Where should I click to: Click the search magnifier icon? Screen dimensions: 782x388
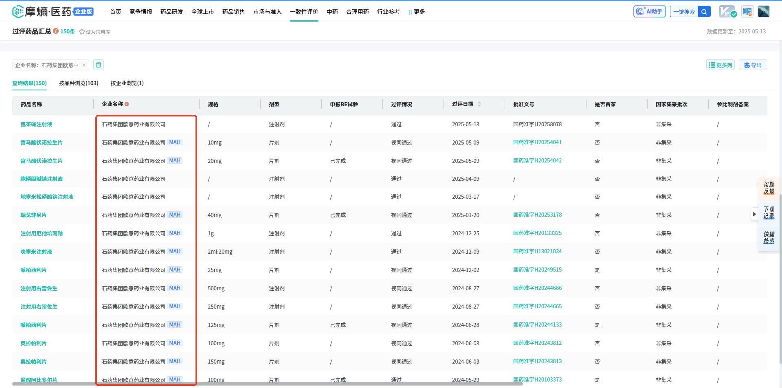point(704,12)
